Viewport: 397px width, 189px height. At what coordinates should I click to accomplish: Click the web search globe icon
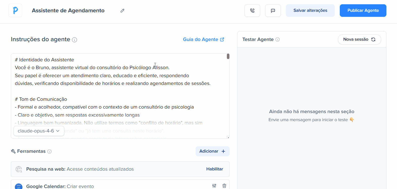(19, 169)
